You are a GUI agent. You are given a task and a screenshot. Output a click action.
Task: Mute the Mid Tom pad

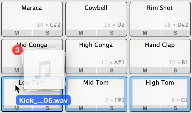click(81, 108)
